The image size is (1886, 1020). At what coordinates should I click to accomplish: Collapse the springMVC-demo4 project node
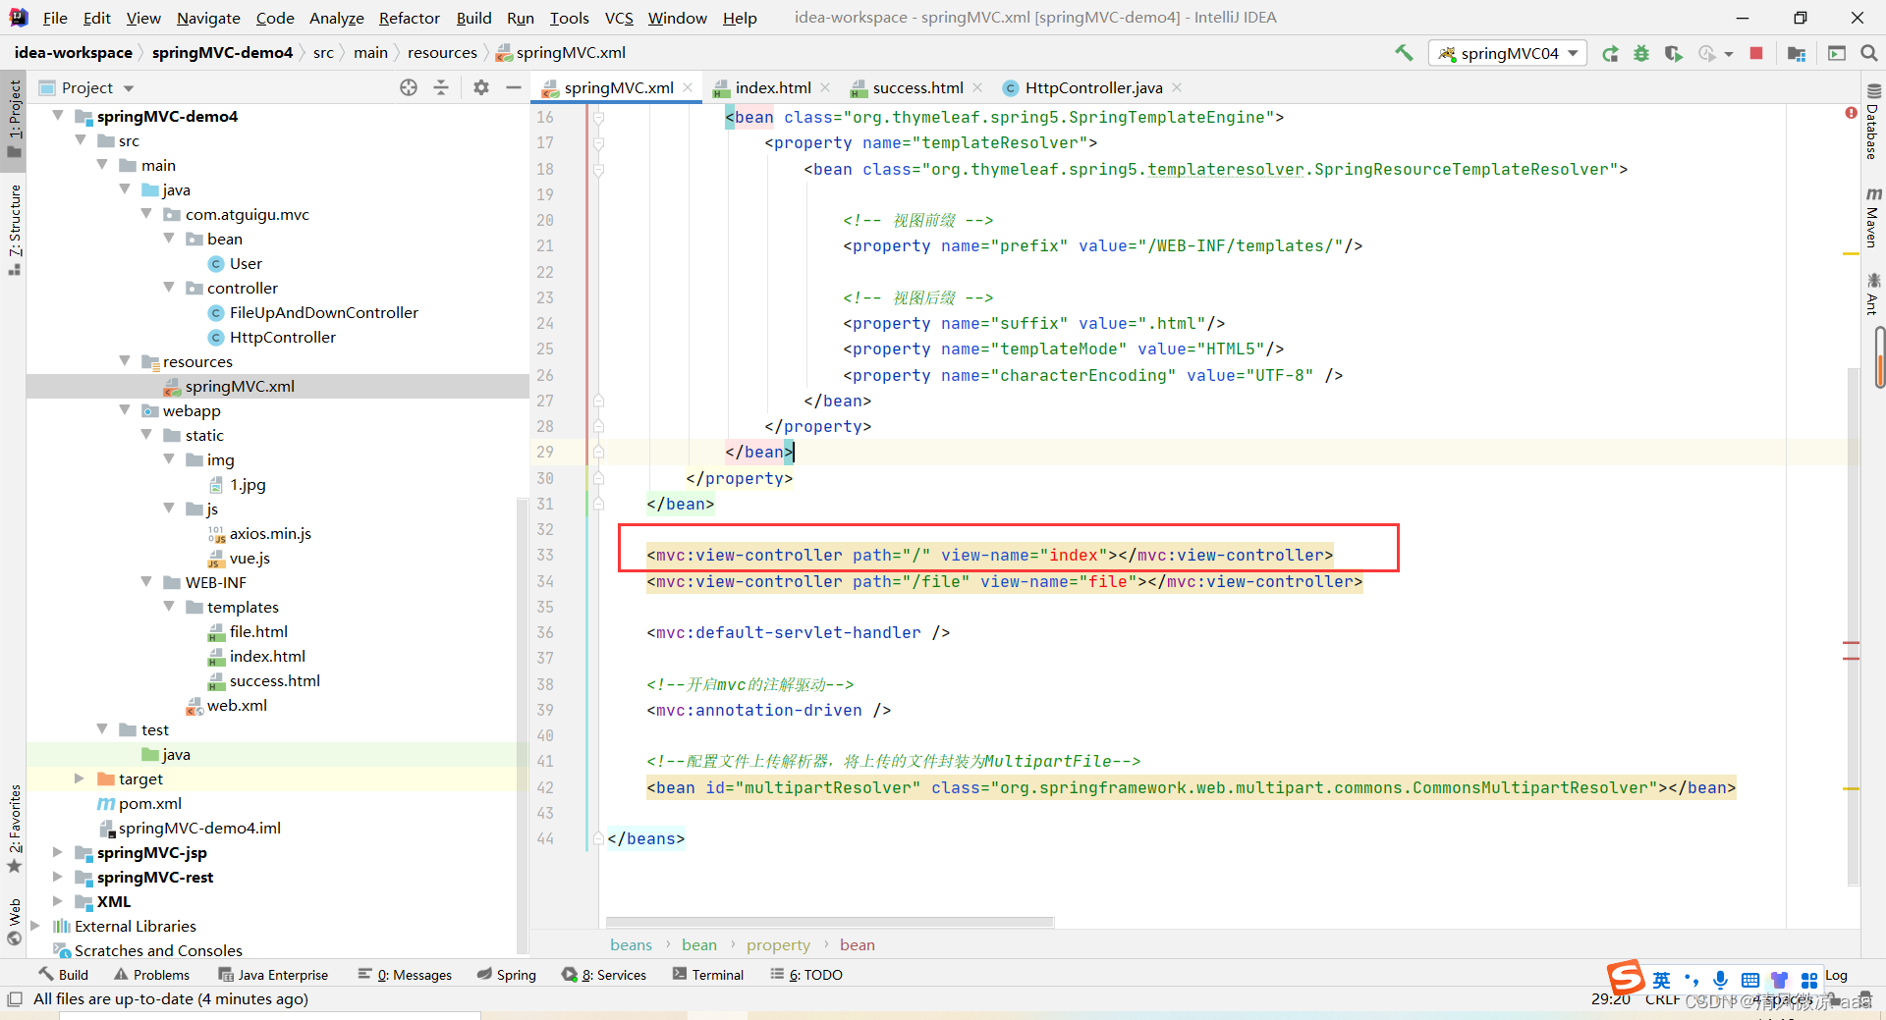pos(58,116)
